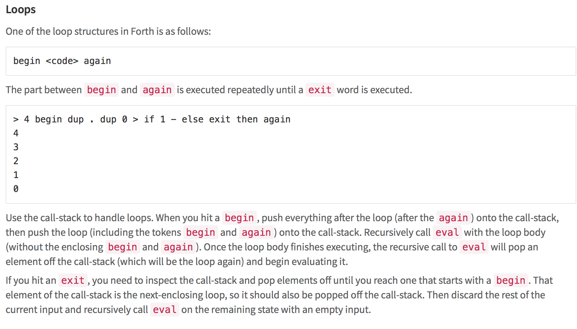Click the "then" word in the example command
This screenshot has width=577, height=329.
[x=247, y=120]
